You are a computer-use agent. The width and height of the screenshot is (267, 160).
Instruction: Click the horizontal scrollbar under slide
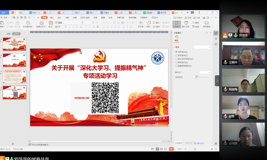(x=96, y=141)
